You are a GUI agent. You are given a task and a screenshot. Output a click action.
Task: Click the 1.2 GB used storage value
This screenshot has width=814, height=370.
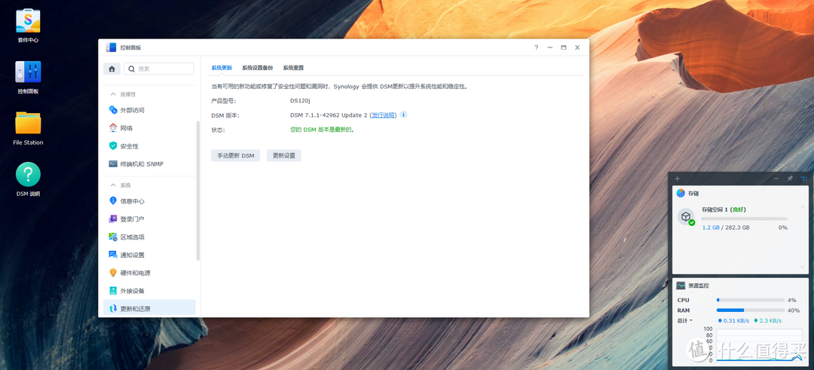click(711, 228)
